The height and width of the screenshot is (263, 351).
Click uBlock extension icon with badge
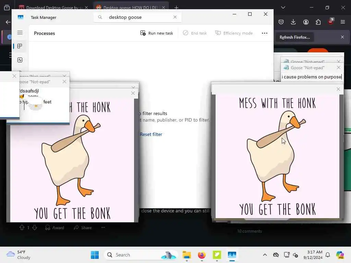[x=331, y=22]
